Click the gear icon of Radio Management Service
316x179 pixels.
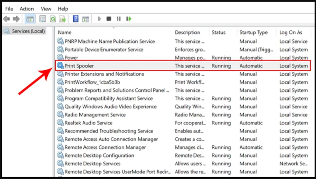coord(60,114)
